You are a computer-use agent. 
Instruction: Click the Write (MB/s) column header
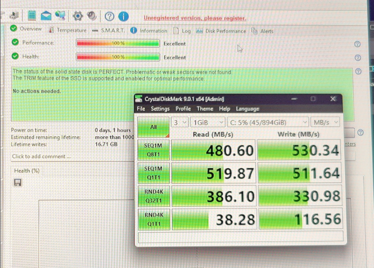coord(298,134)
